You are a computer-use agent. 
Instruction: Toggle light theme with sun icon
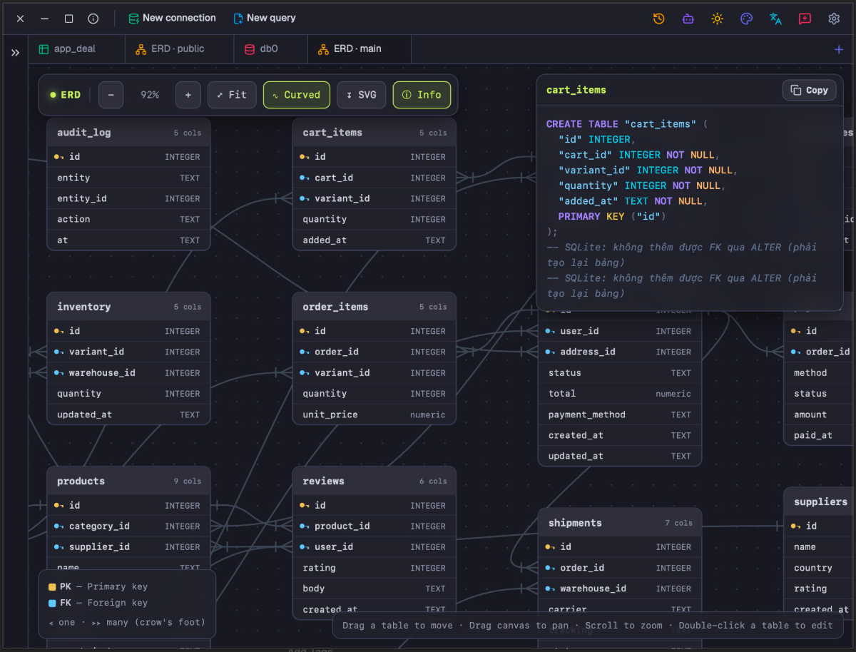[x=718, y=19]
